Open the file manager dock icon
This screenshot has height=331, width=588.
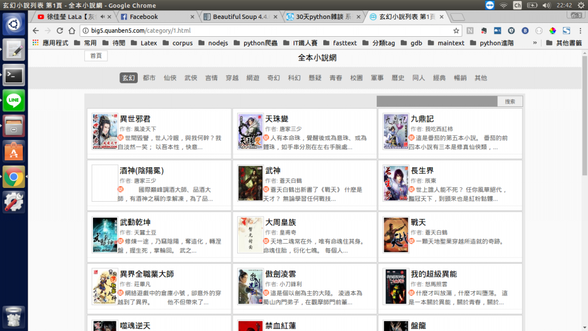click(14, 126)
